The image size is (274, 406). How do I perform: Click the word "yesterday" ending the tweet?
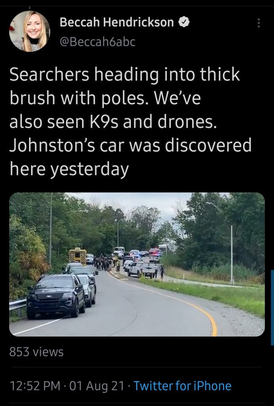89,170
